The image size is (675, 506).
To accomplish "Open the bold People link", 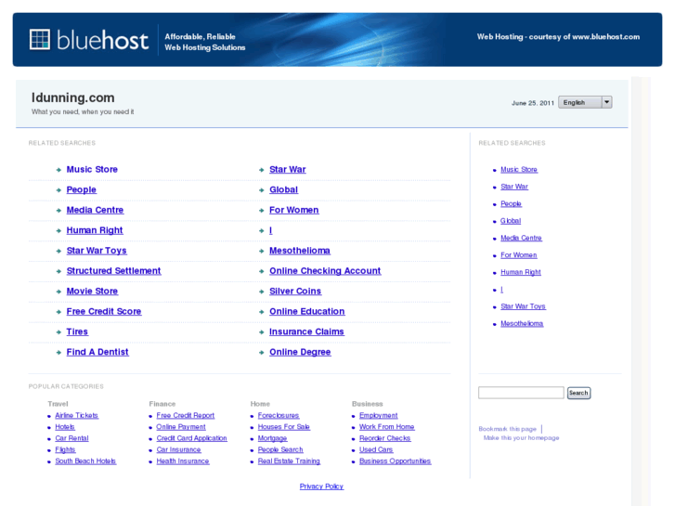I will coord(82,190).
